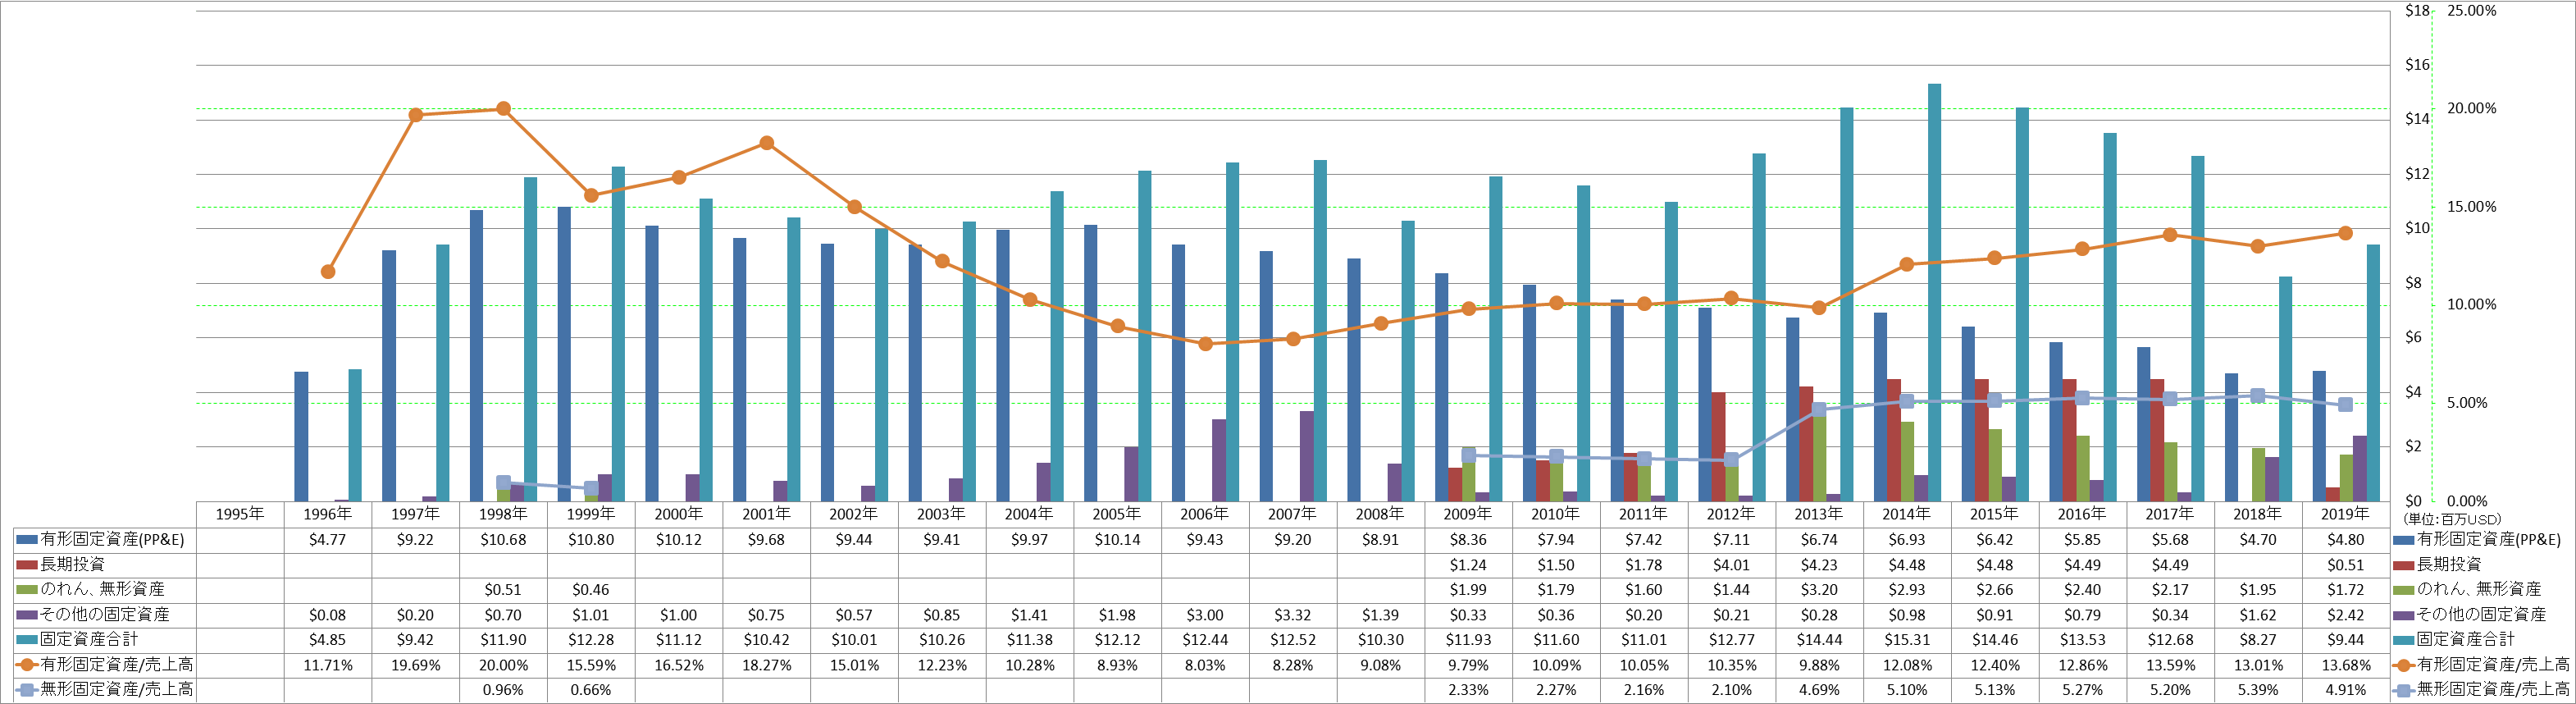This screenshot has width=2576, height=704.
Task: Select the 5.39% intangible ratio for 2018年
Action: [x=2257, y=690]
